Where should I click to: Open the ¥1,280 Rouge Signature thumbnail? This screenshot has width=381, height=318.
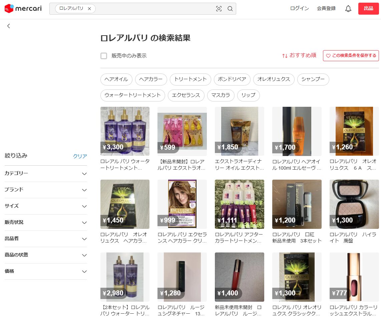click(x=182, y=277)
